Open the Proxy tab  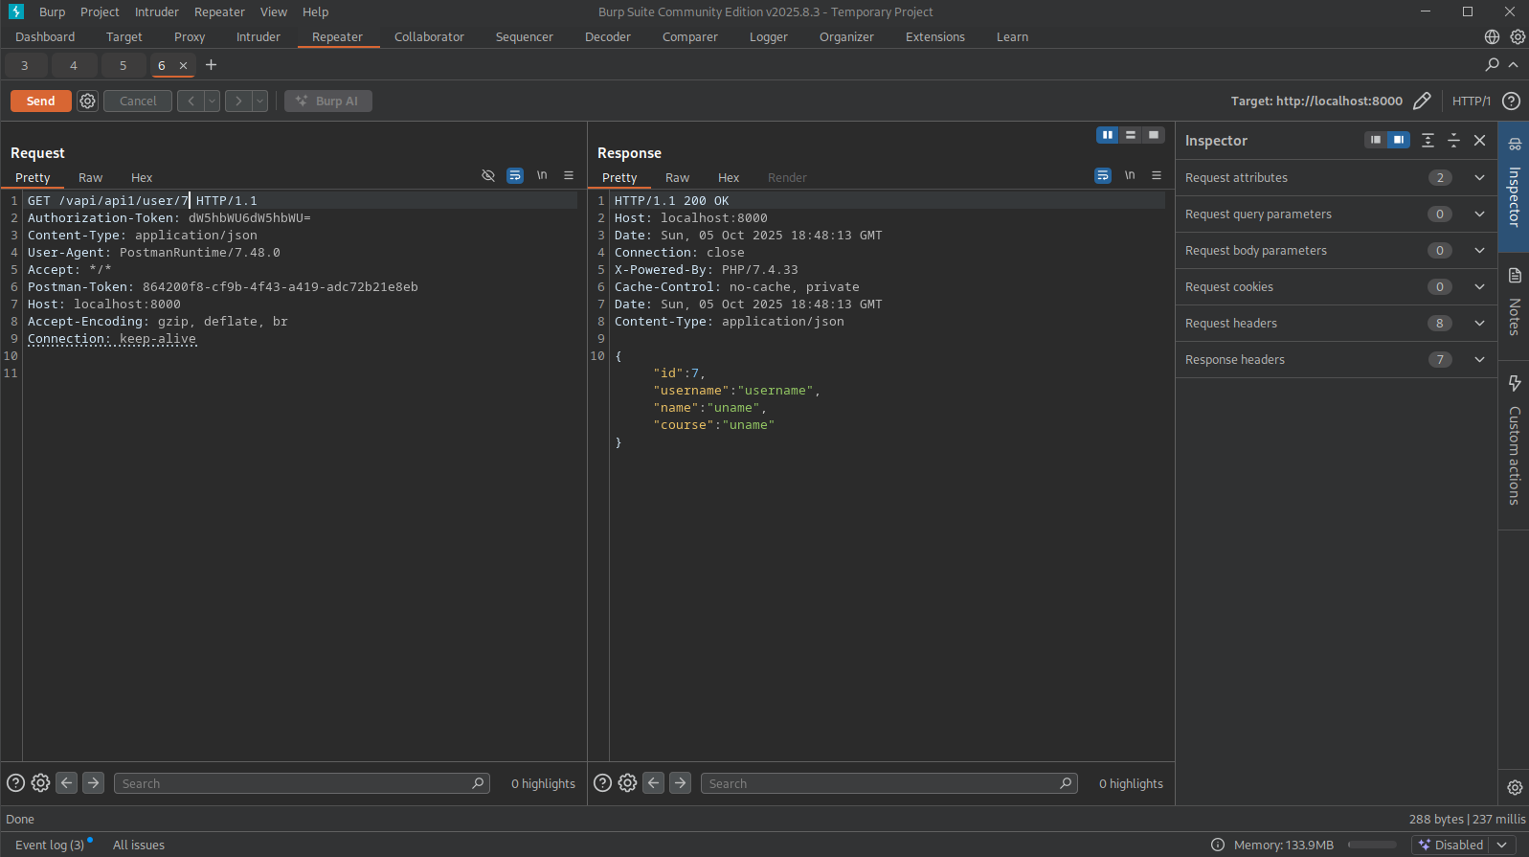[x=190, y=37]
